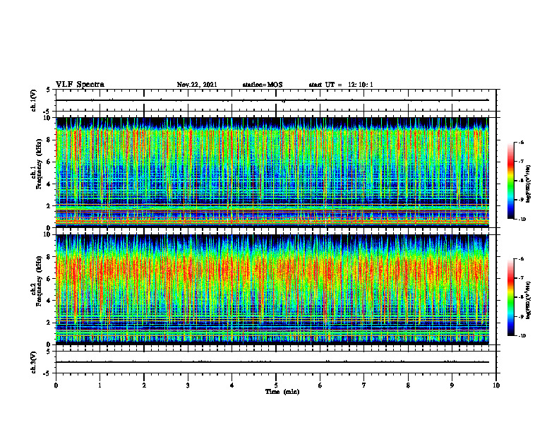Click the 'Time (min)' axis label

click(x=282, y=392)
